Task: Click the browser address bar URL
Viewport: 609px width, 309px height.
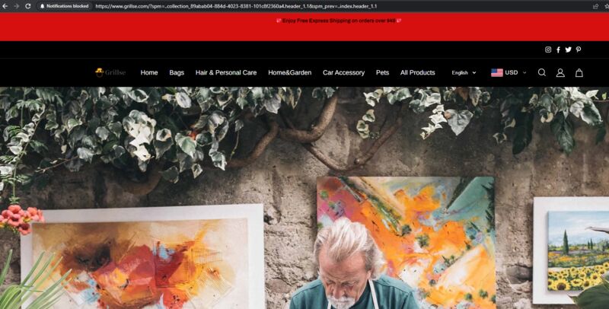Action: (236, 6)
